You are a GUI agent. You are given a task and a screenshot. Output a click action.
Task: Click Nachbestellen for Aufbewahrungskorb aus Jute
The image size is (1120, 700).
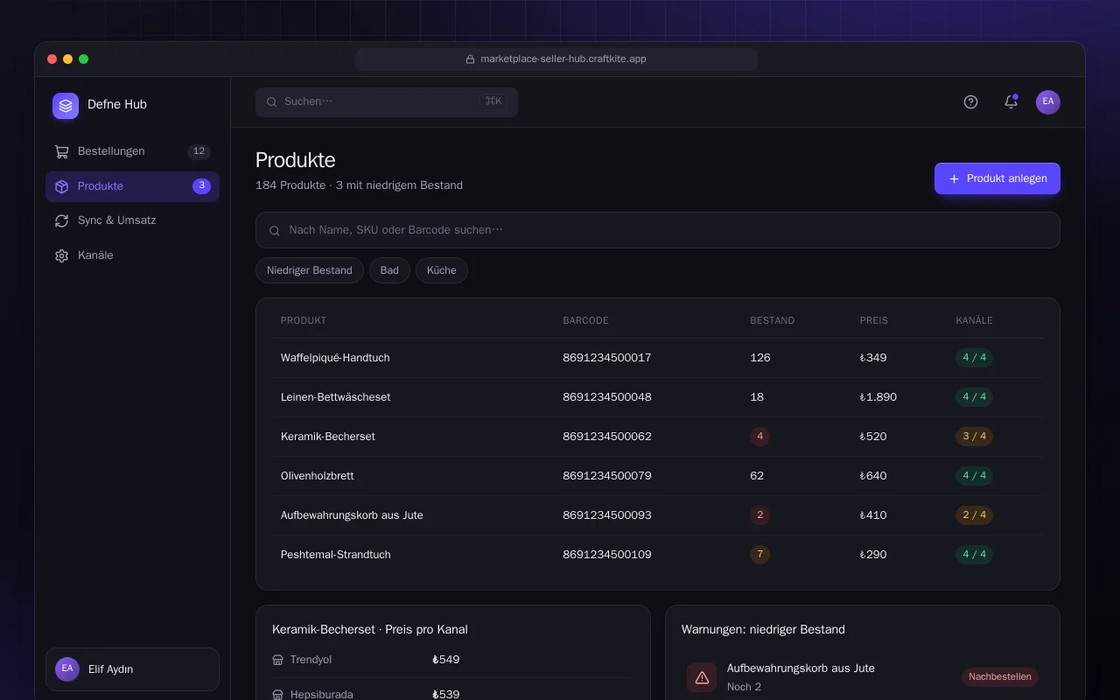(1000, 676)
